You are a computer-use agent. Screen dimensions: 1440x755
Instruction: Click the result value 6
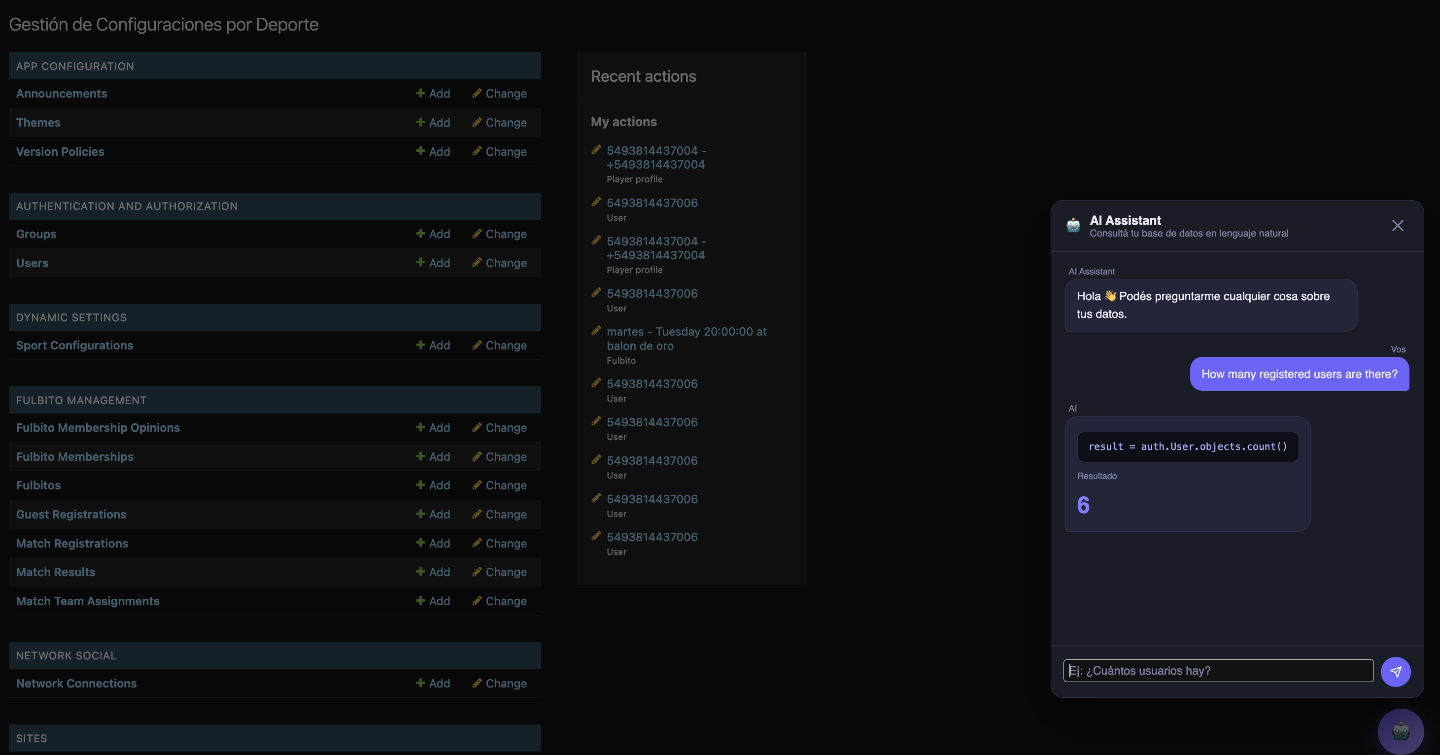pos(1083,505)
